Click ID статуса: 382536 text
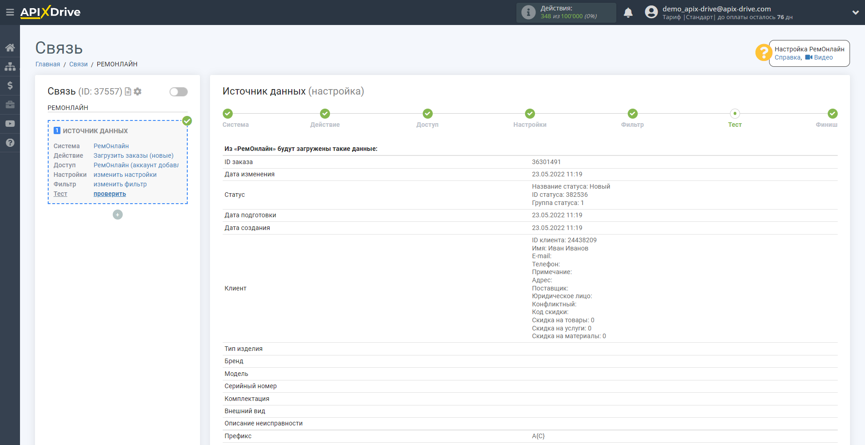This screenshot has width=865, height=445. pyautogui.click(x=560, y=195)
